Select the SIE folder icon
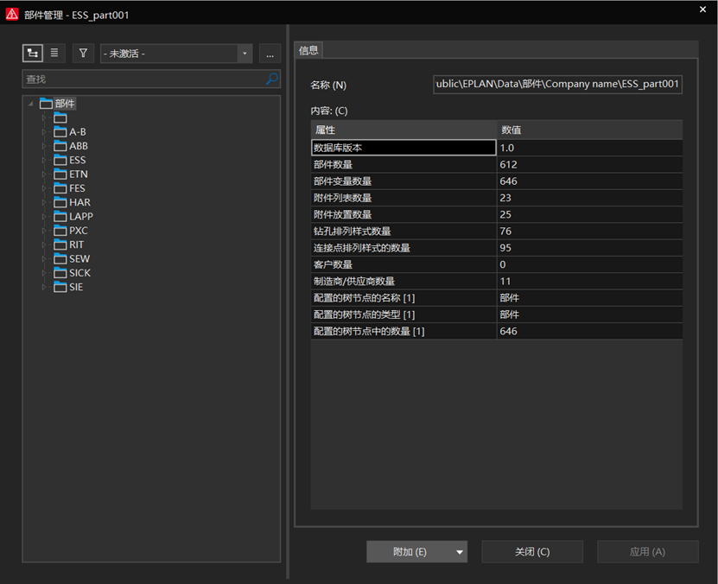718x584 pixels. (60, 288)
